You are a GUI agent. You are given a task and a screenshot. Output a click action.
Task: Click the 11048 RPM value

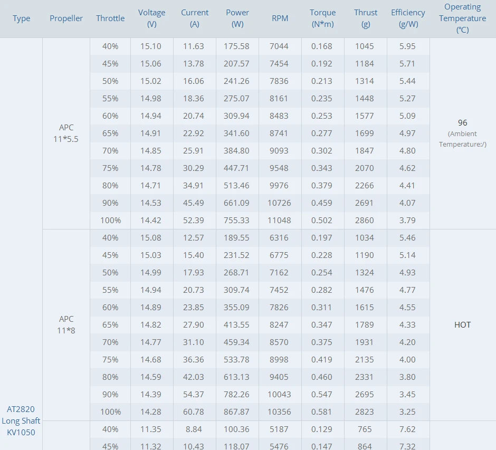[x=280, y=221]
